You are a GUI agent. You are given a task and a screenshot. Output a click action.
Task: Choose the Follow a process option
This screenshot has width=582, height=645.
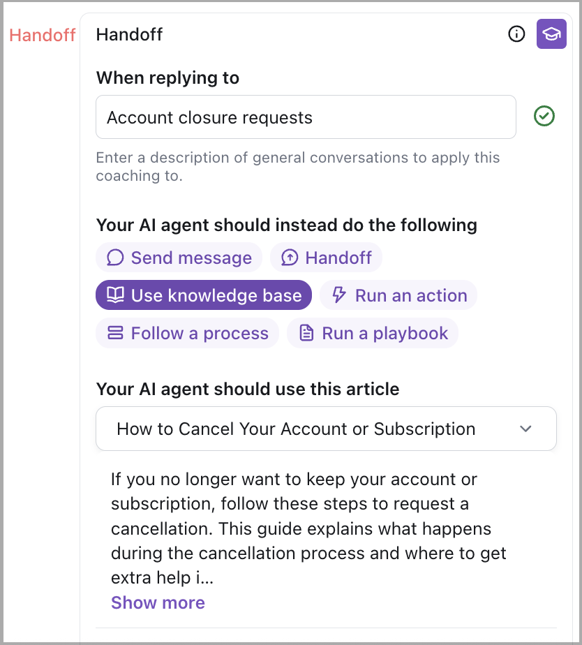187,333
